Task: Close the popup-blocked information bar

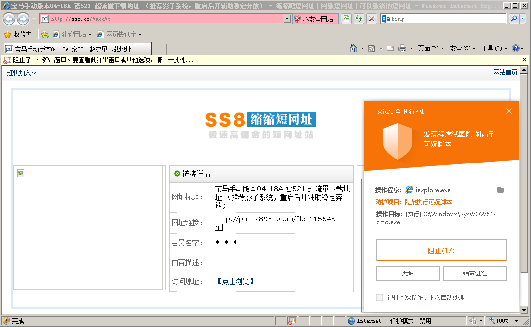Action: click(x=524, y=60)
